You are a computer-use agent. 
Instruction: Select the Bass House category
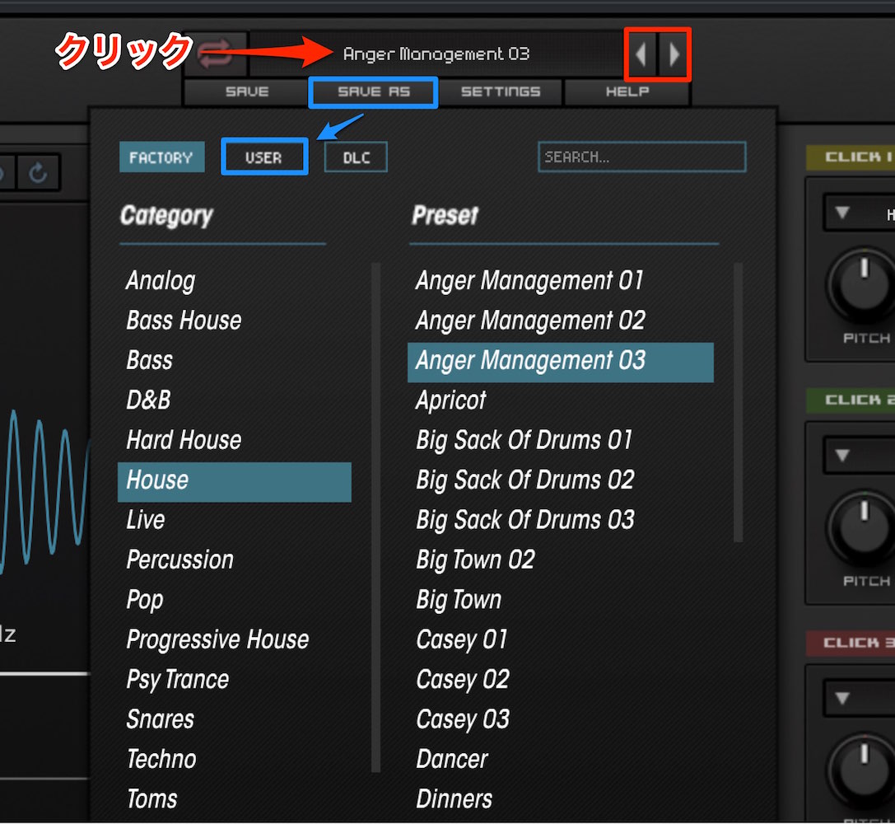point(234,321)
